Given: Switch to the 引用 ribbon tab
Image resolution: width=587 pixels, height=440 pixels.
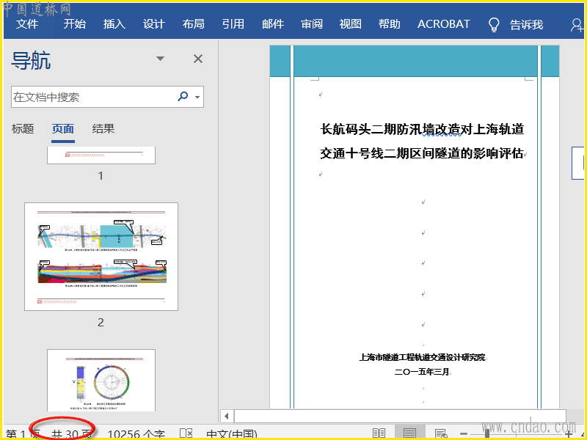Looking at the screenshot, I should tap(233, 24).
